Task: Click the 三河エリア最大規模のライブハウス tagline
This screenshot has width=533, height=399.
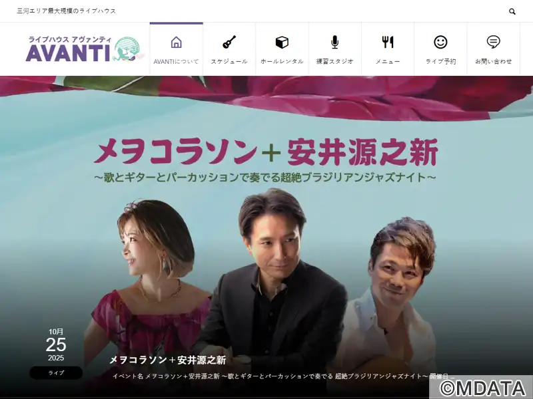Action: coord(67,11)
